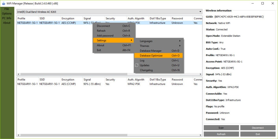Click the Refresh button at bottom right
The image size is (278, 139).
(221, 134)
